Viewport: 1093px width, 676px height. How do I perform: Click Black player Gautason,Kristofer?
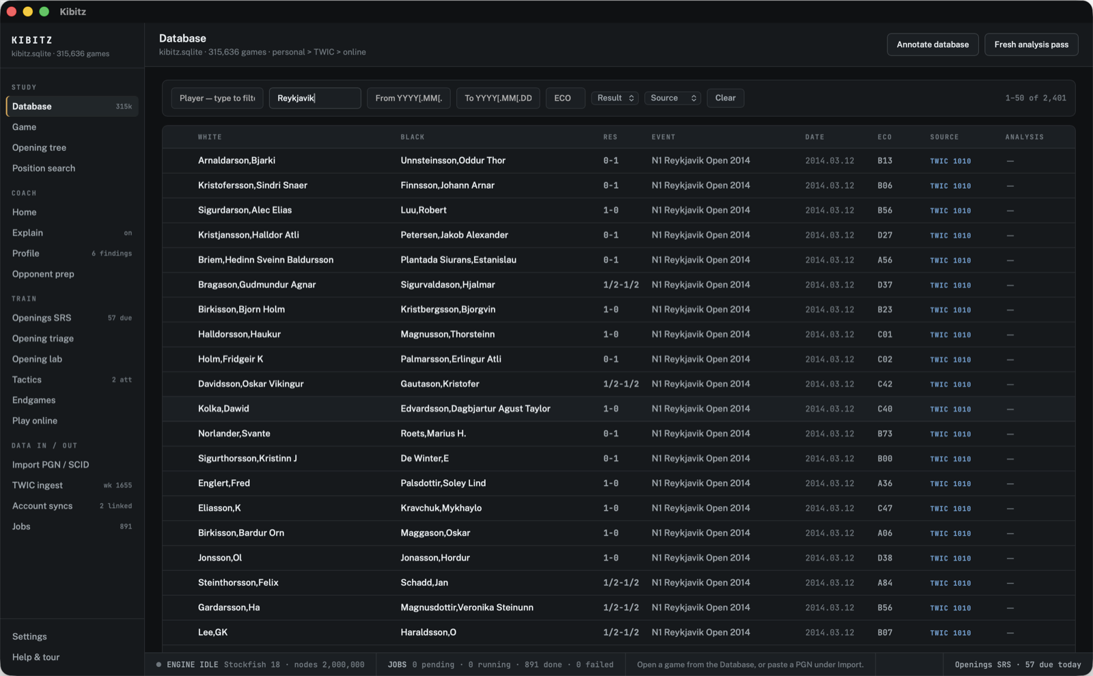pos(440,384)
